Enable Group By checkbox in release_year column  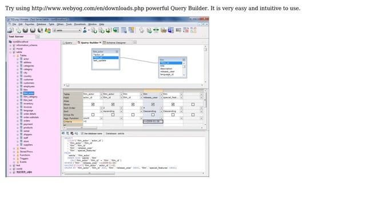[153, 114]
